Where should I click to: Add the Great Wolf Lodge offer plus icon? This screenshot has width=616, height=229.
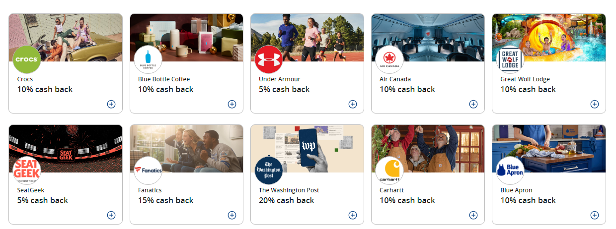[595, 104]
